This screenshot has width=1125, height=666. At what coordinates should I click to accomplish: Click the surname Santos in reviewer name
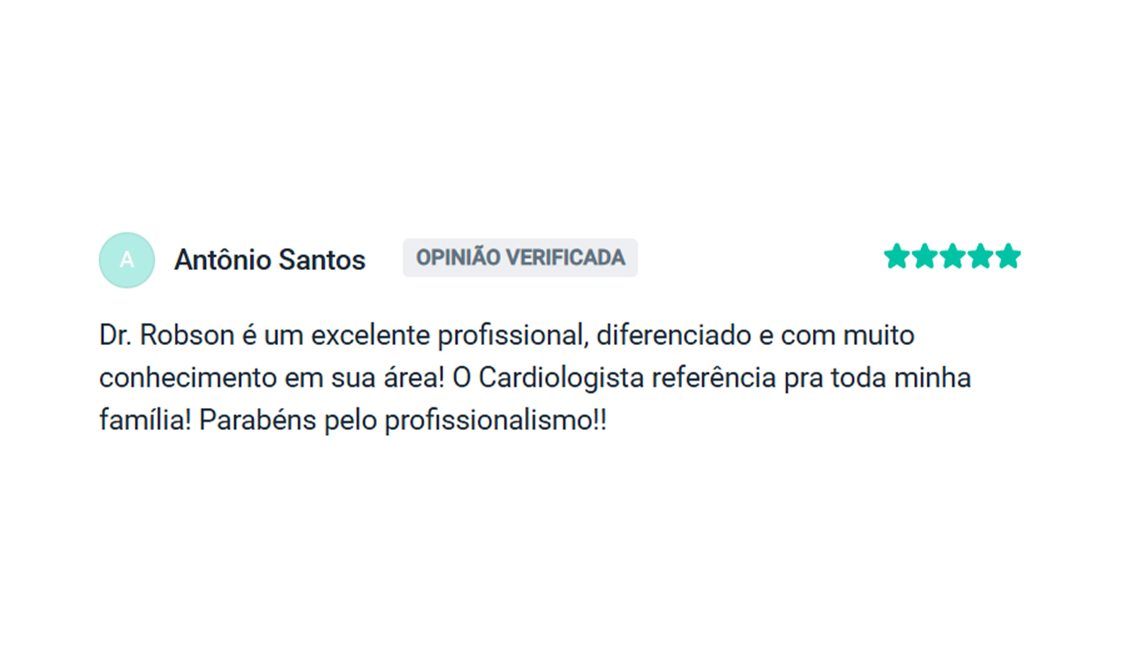click(x=322, y=260)
